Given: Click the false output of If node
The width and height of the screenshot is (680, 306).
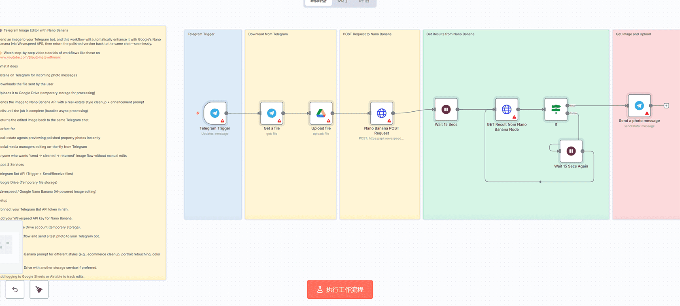Looking at the screenshot, I should click(x=567, y=113).
